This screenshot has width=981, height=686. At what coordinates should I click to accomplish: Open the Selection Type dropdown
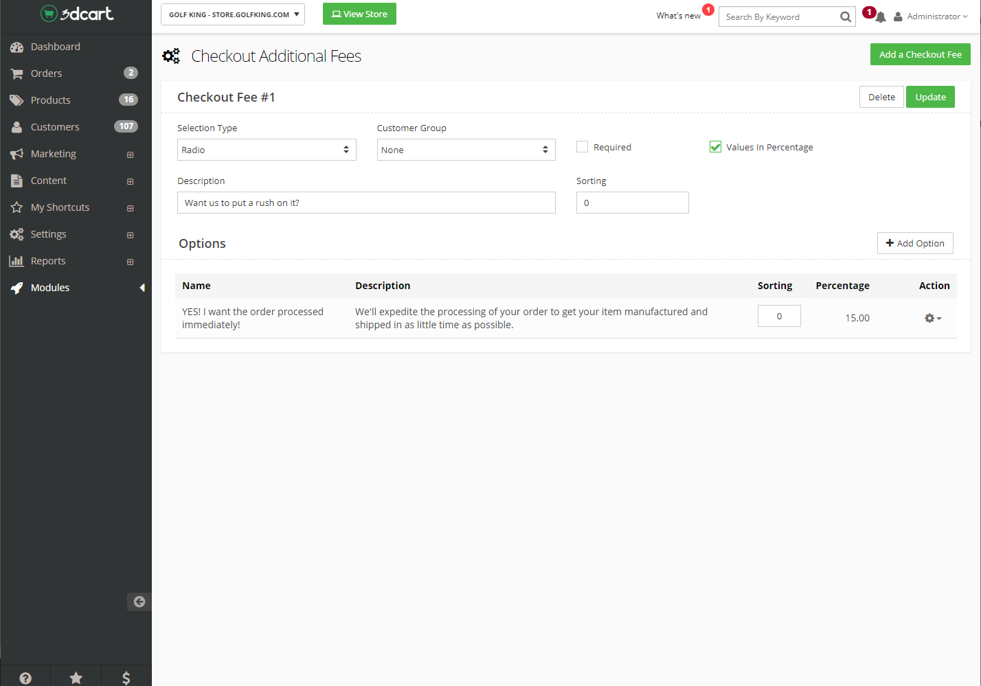click(267, 150)
